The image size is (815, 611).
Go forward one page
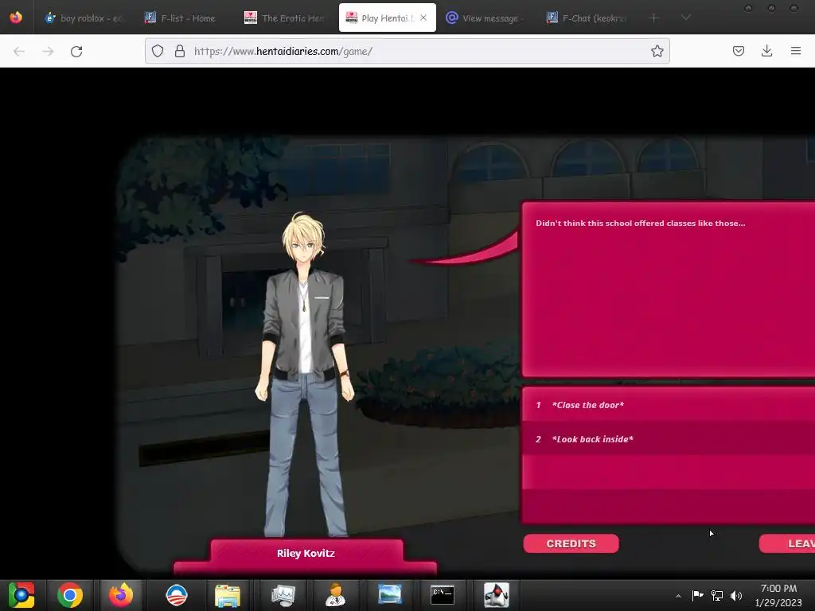click(x=48, y=52)
